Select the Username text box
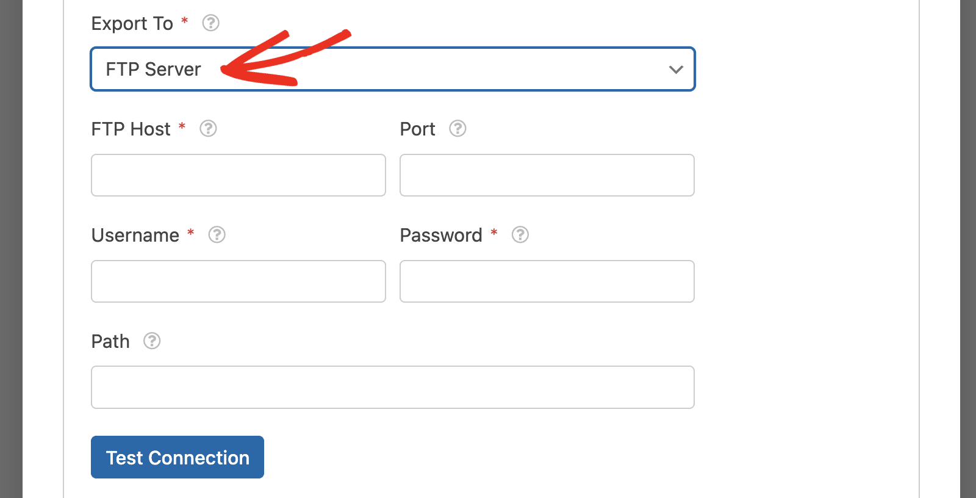Screen dimensions: 976x498 (239, 281)
